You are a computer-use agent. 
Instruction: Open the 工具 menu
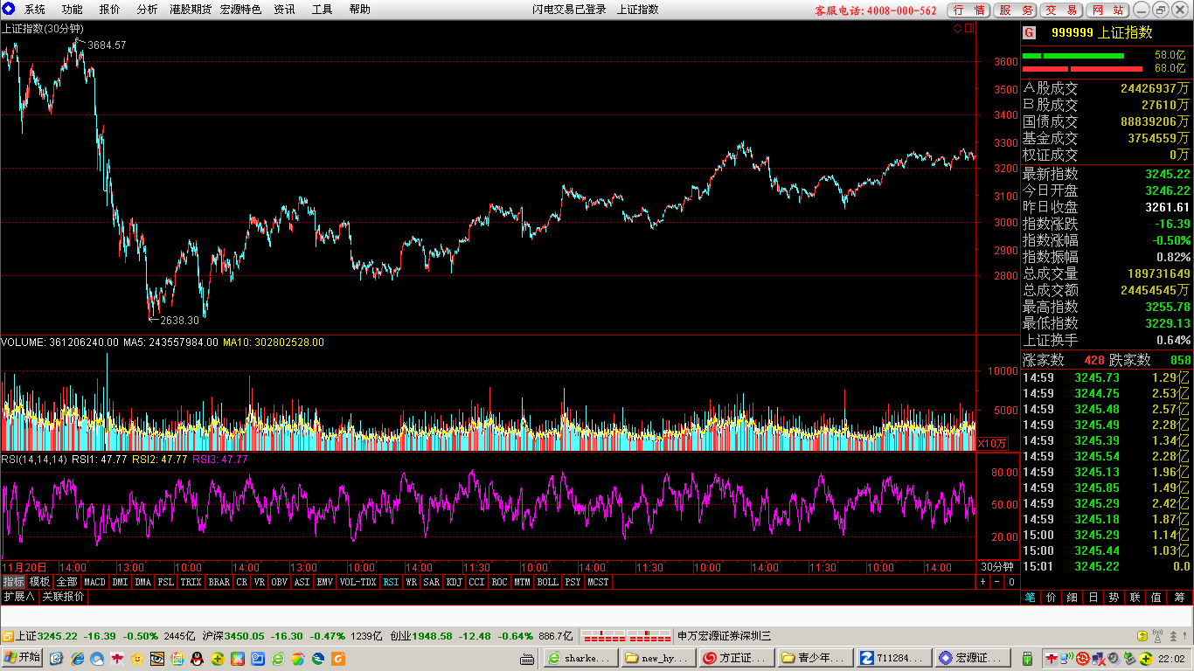(322, 10)
